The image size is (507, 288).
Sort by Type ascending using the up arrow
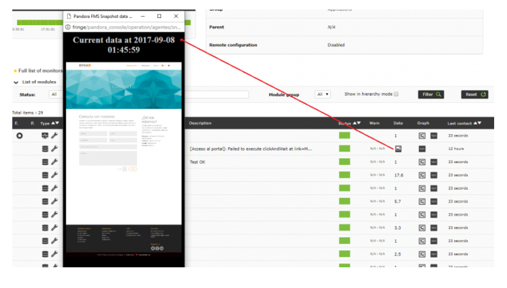click(x=53, y=123)
